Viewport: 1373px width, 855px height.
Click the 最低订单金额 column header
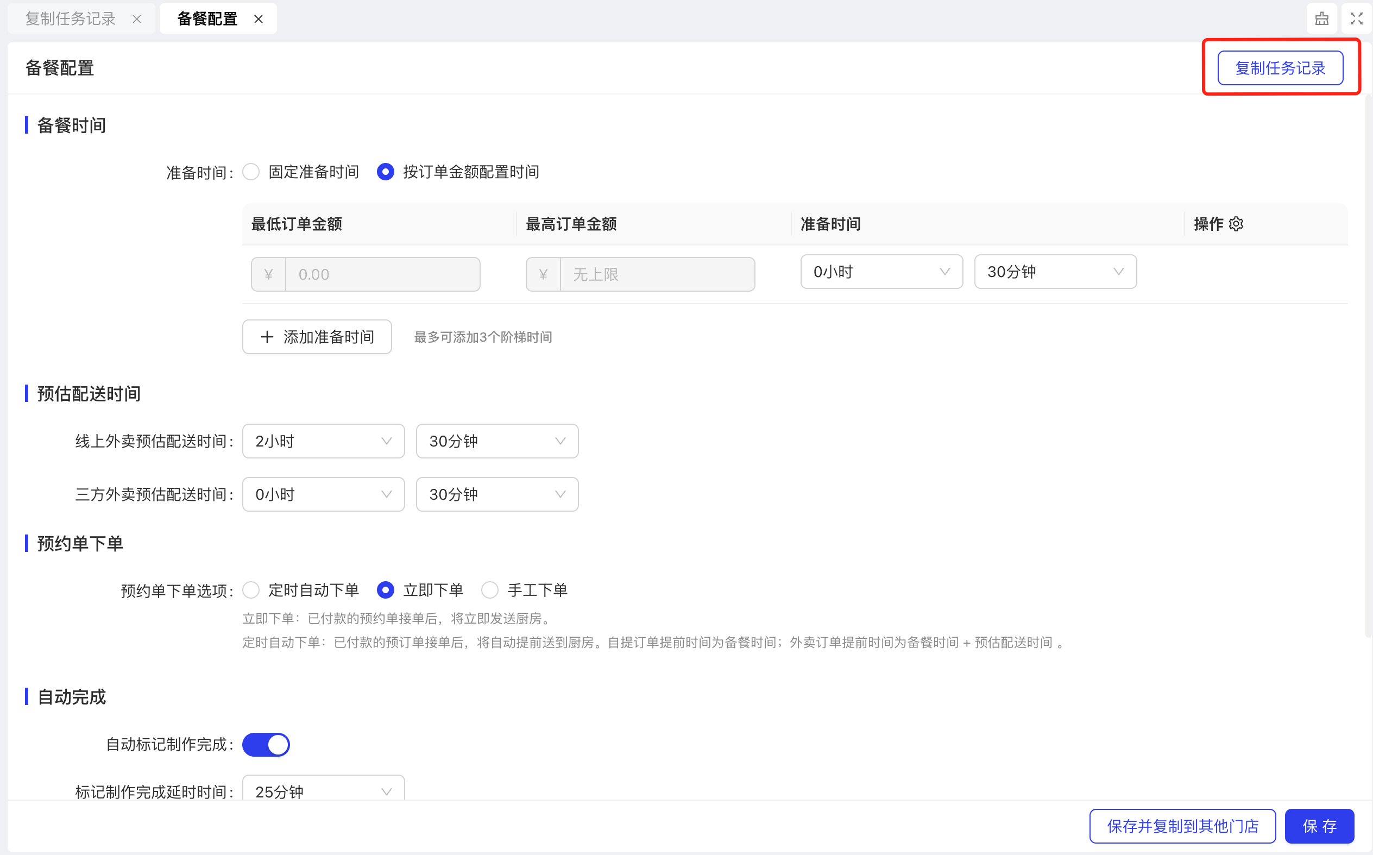coord(297,224)
